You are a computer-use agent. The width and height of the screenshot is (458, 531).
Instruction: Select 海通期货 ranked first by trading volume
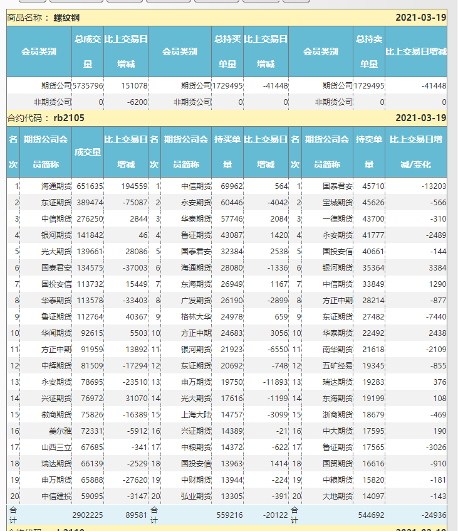point(56,186)
